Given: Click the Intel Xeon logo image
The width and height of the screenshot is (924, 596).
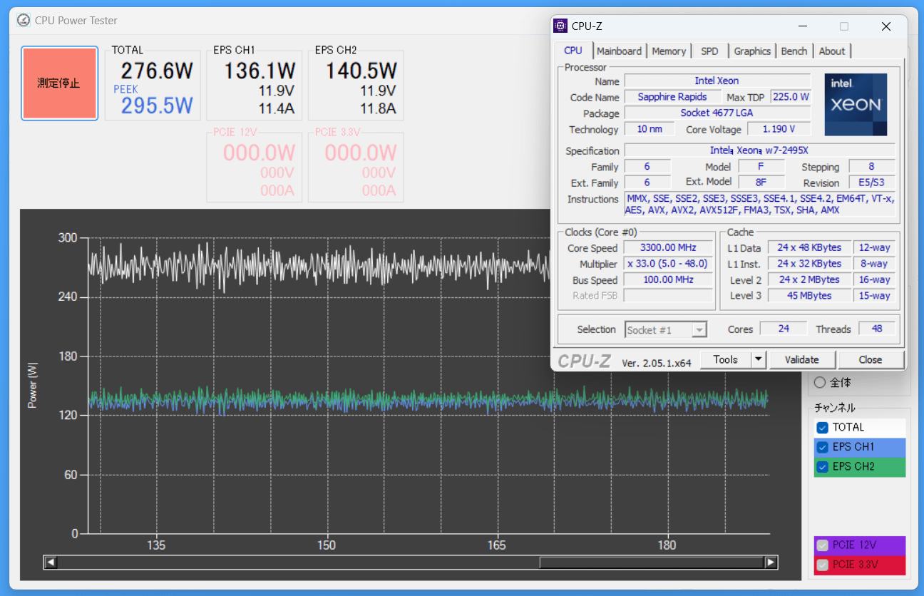Looking at the screenshot, I should coord(856,104).
